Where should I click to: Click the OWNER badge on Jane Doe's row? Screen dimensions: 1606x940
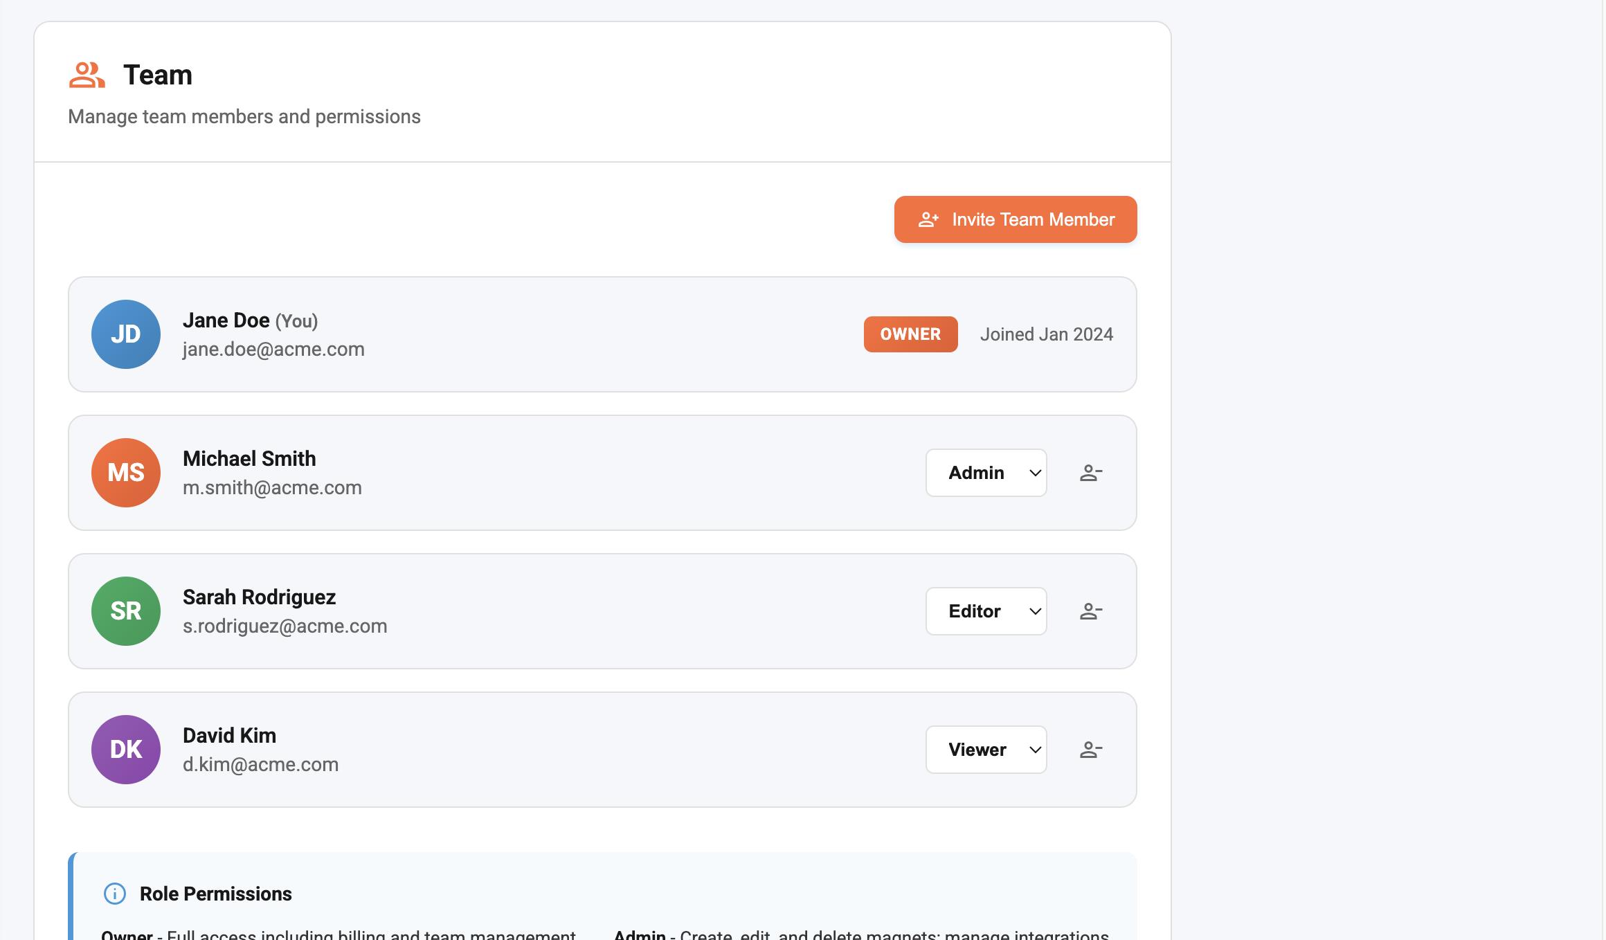(x=910, y=334)
